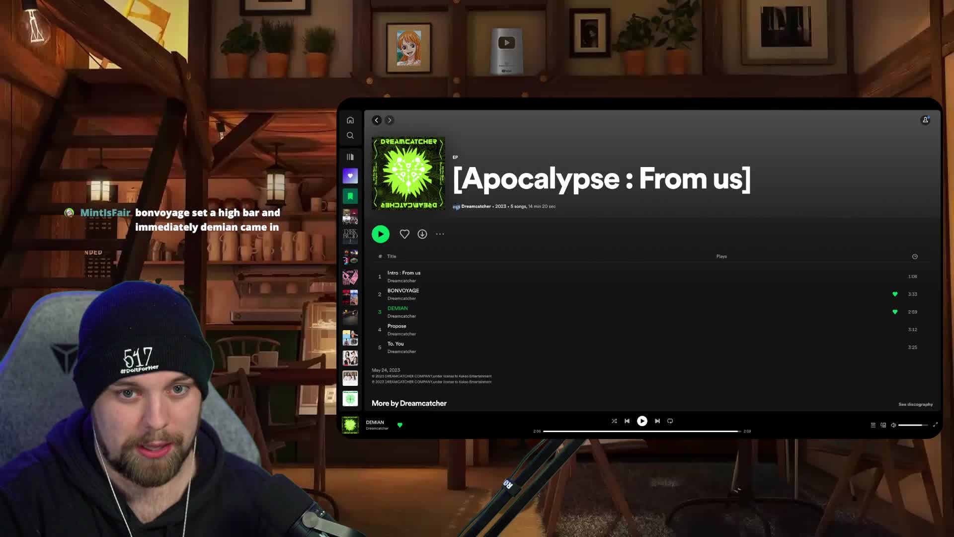Open more options for the EP
The image size is (954, 537).
(440, 234)
